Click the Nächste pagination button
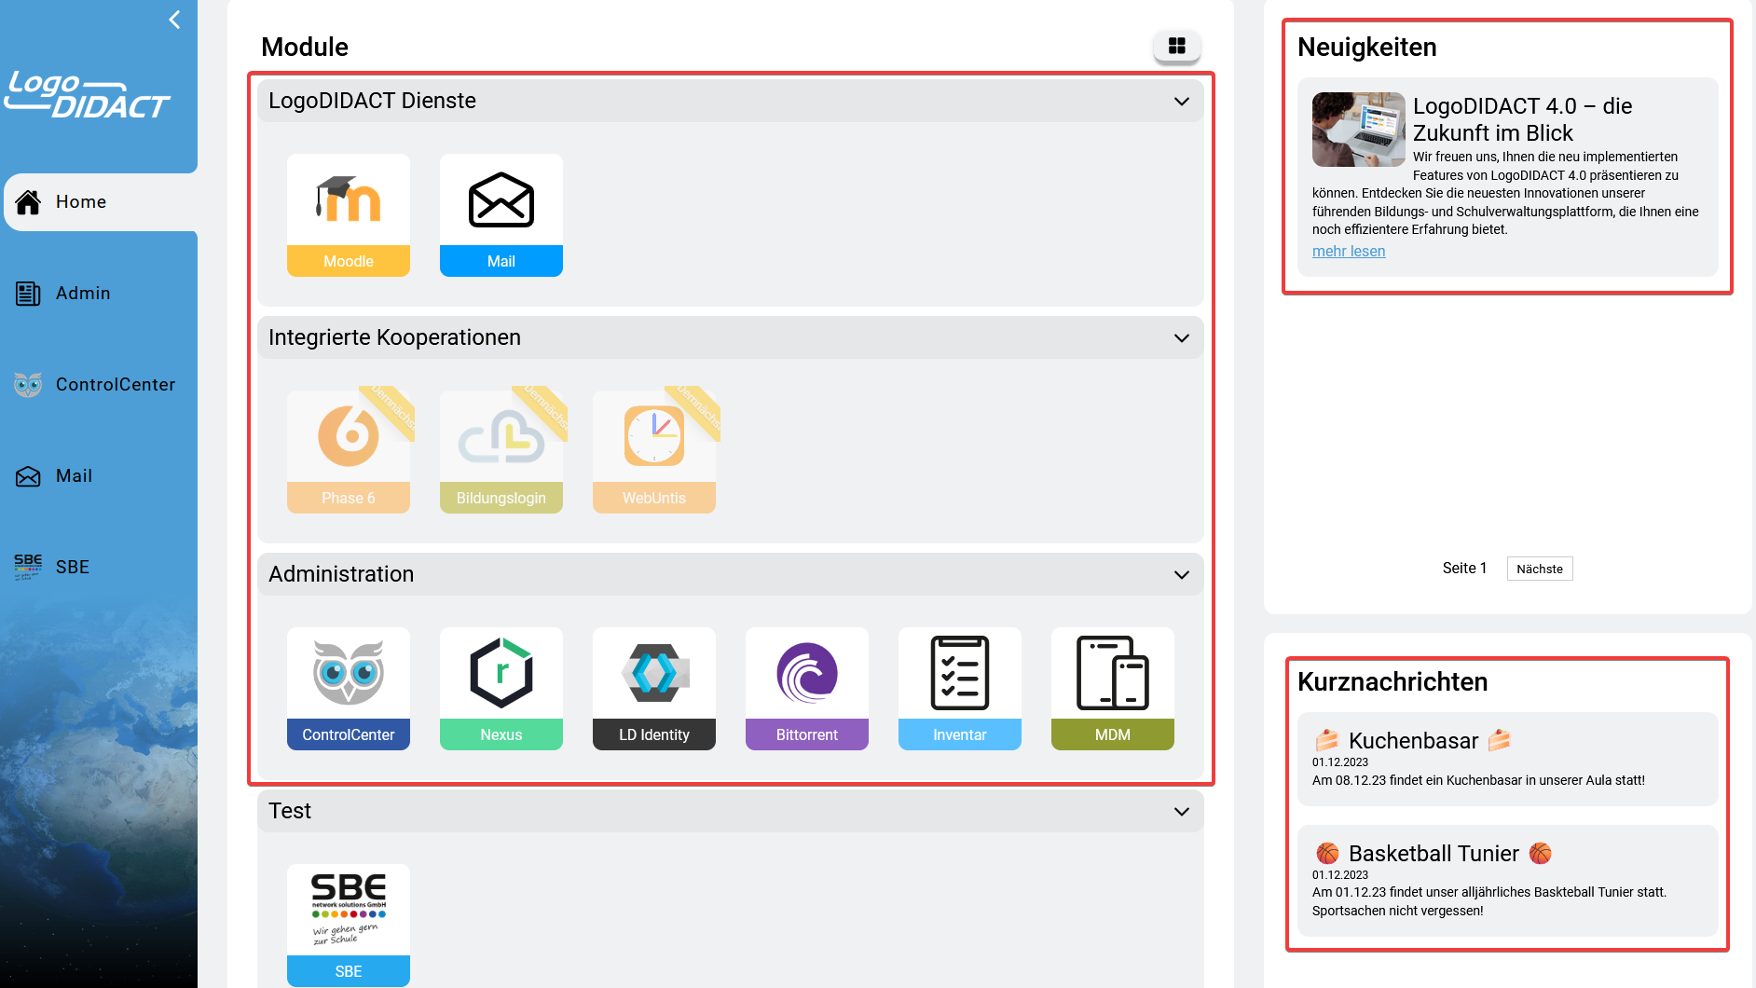Viewport: 1756px width, 988px height. point(1540,569)
